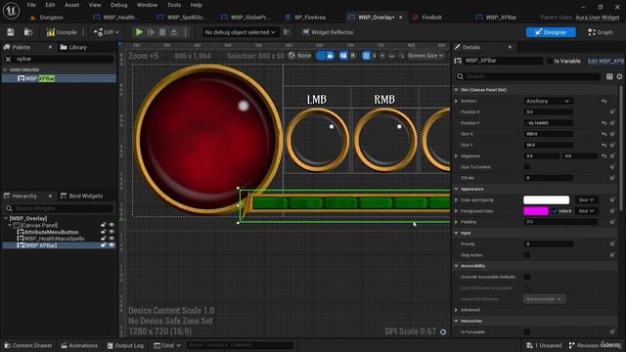This screenshot has width=626, height=352.
Task: Open the Edit menu
Action: [x=50, y=5]
